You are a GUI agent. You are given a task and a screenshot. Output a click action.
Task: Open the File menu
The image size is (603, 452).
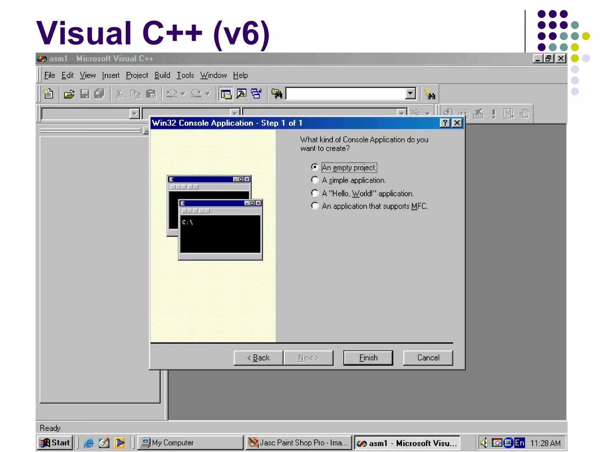pyautogui.click(x=49, y=75)
